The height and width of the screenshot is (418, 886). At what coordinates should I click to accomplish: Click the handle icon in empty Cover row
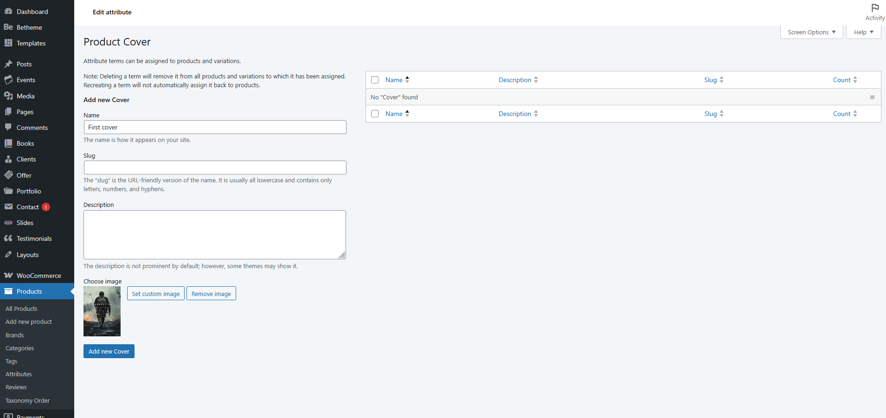click(x=872, y=97)
